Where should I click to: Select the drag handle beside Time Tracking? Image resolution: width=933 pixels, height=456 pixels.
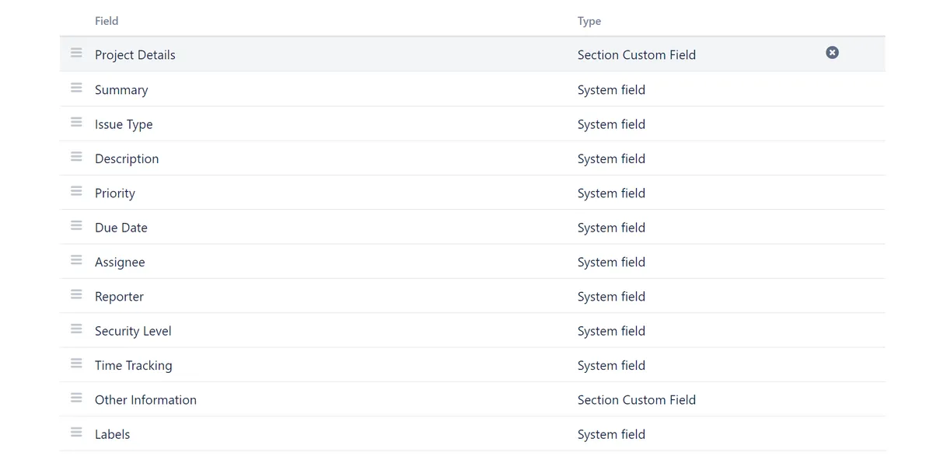pyautogui.click(x=76, y=363)
